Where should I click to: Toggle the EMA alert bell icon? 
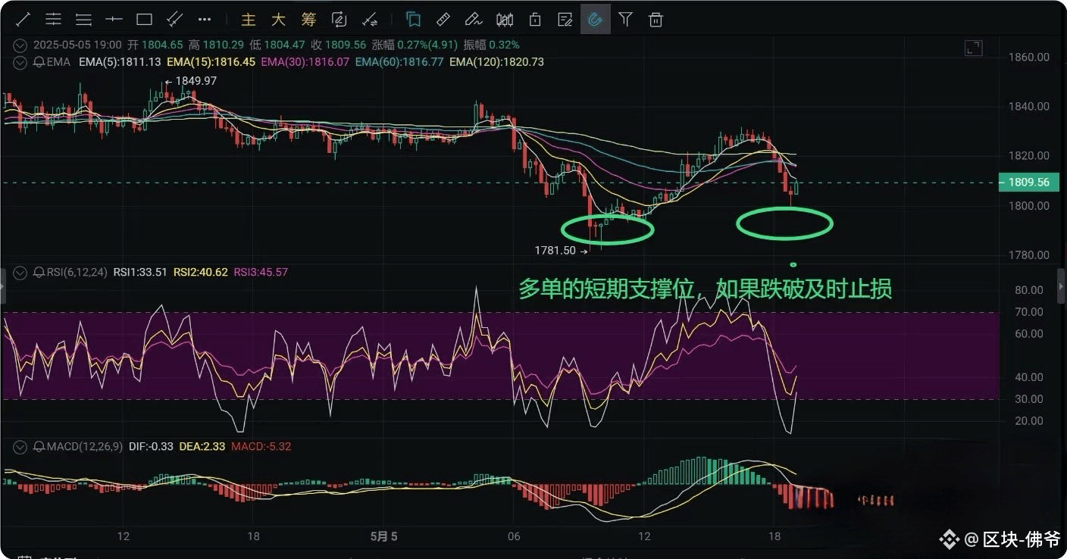tap(38, 62)
